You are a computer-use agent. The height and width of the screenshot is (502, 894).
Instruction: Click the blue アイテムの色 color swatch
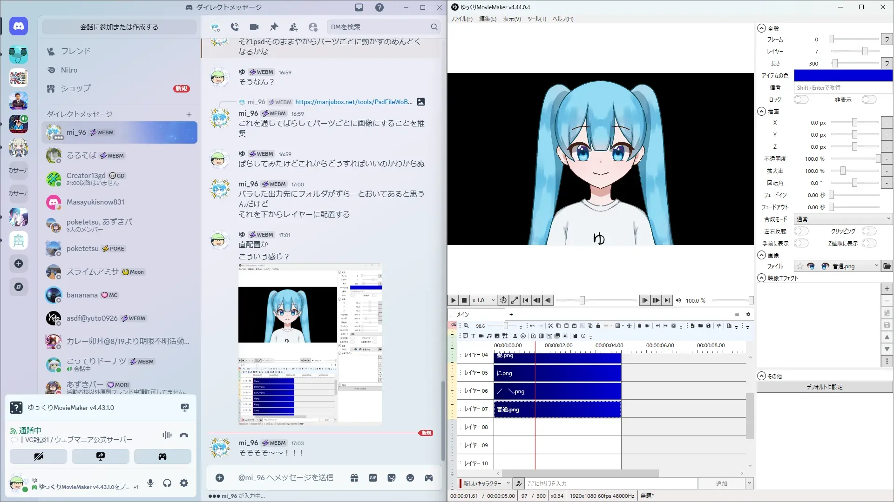coord(843,75)
